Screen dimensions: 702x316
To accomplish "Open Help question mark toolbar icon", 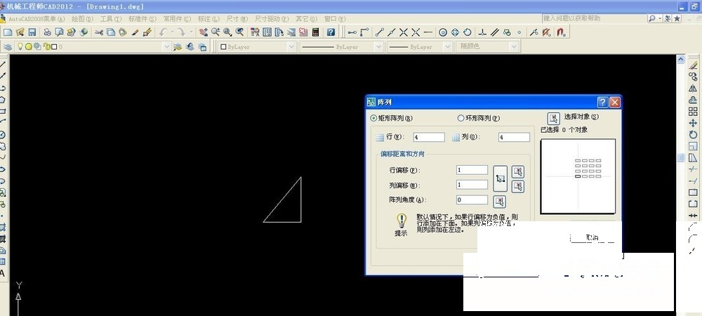I will pyautogui.click(x=331, y=32).
